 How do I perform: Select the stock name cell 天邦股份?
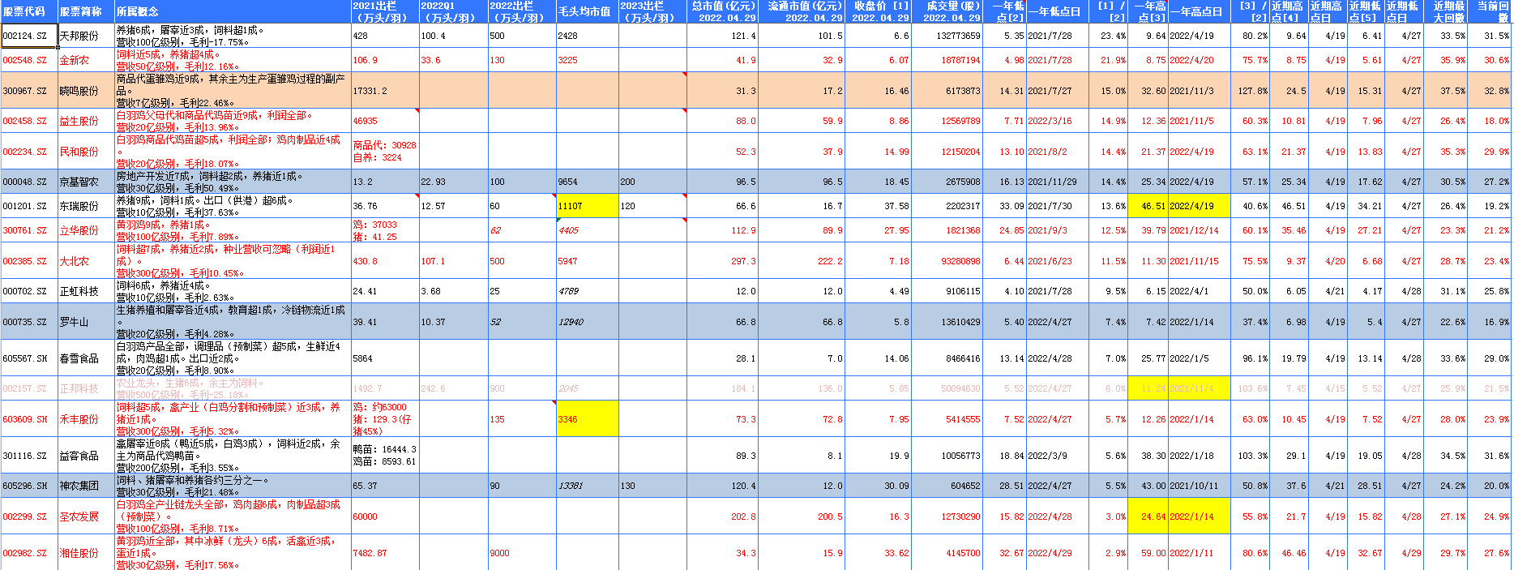pyautogui.click(x=86, y=36)
